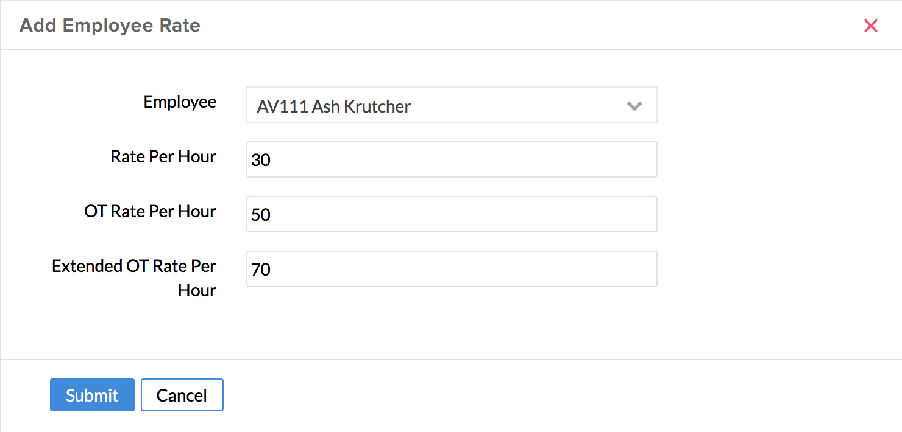Click the Add Employee Rate dialog title
The height and width of the screenshot is (432, 902).
[110, 26]
